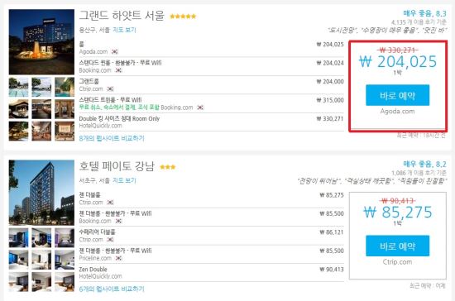Expand 6개의 웹사이트 비교하기 link
455x301 pixels.
(x=112, y=289)
